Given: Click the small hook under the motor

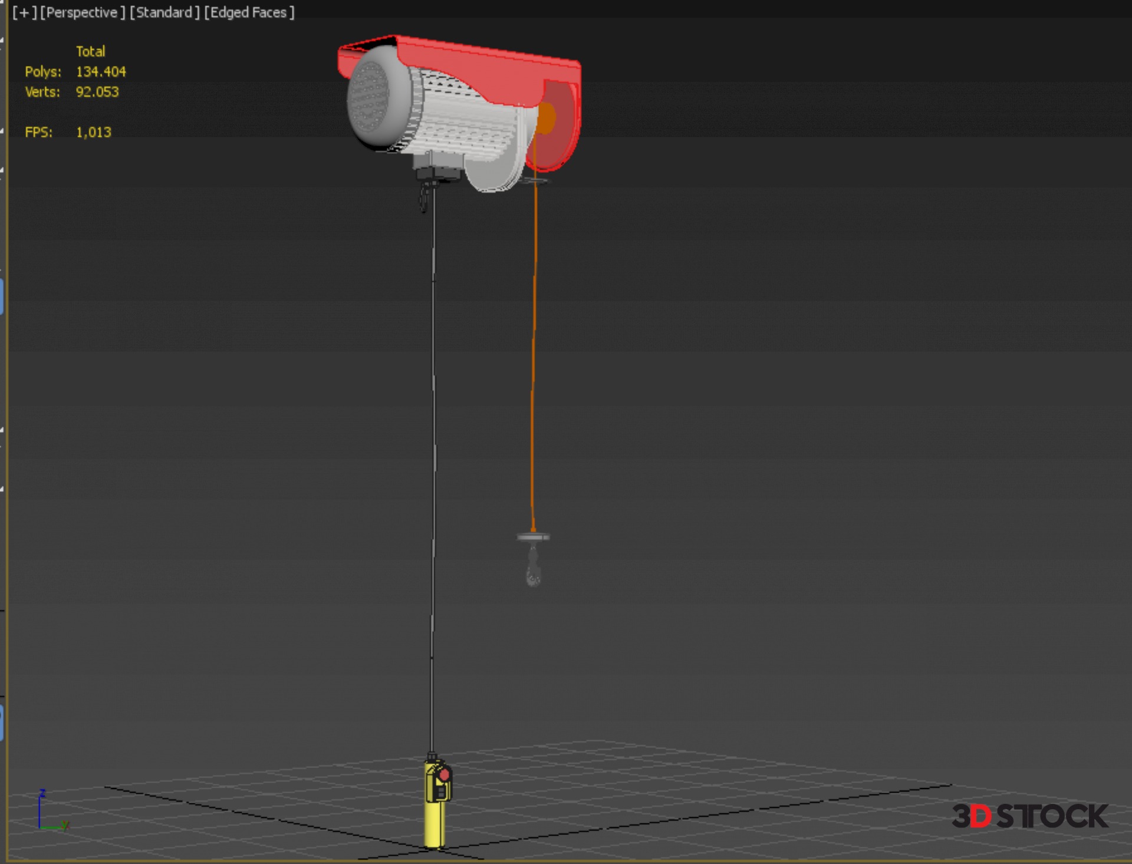Looking at the screenshot, I should coord(424,199).
